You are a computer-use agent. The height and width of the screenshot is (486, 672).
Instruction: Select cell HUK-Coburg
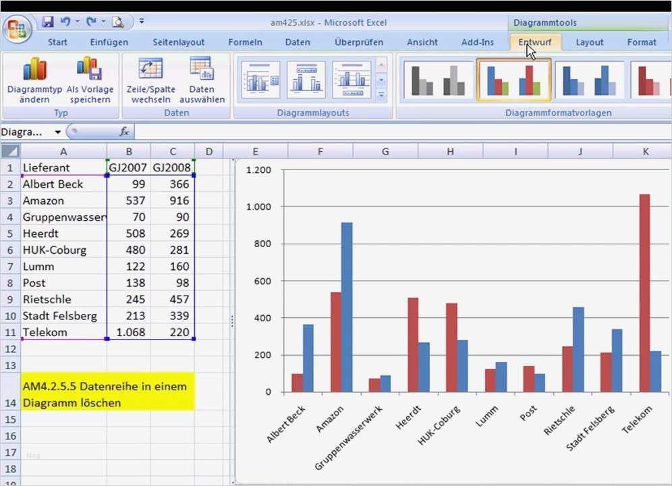[63, 250]
